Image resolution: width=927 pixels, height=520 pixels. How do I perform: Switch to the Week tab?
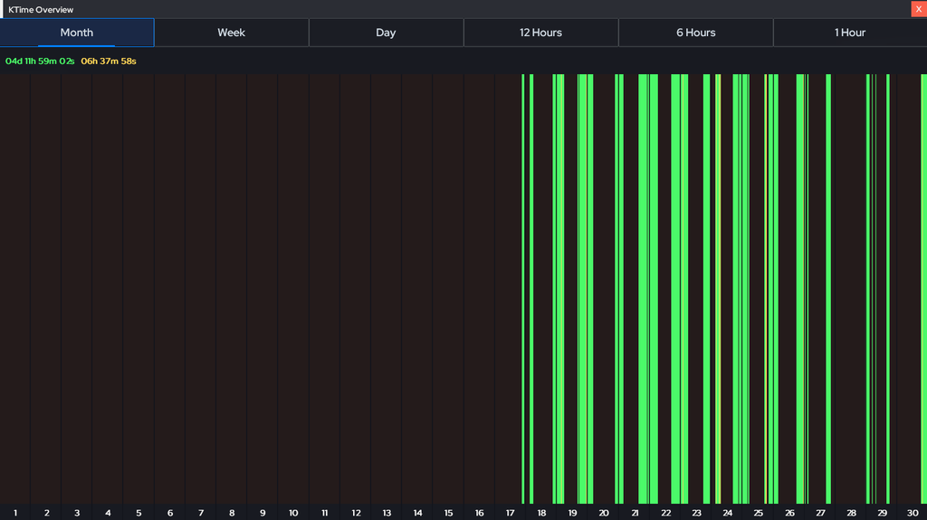[x=231, y=33]
